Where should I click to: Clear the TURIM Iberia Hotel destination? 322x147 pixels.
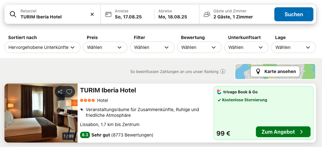[92, 14]
